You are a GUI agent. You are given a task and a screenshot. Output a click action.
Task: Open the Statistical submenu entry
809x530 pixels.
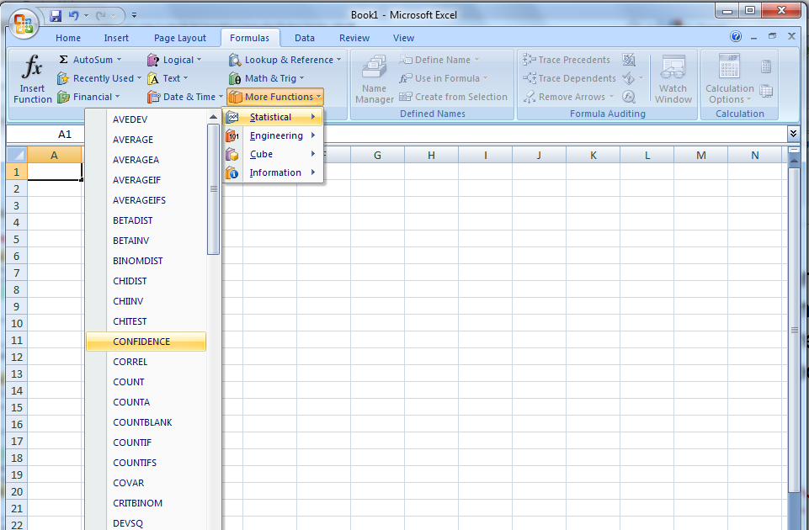click(x=271, y=116)
